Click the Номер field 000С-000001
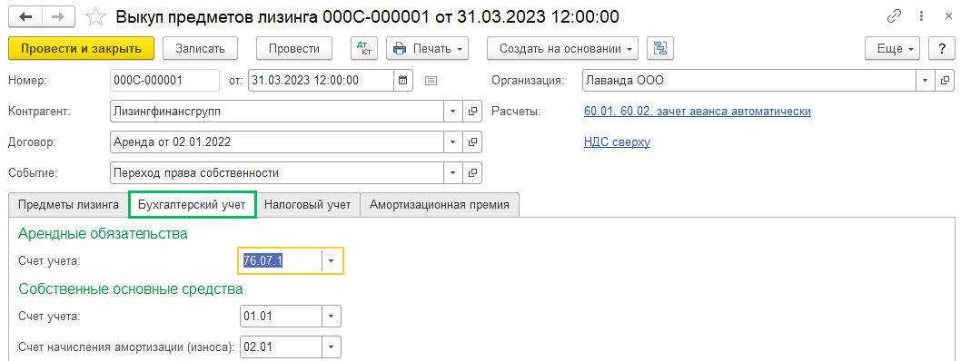Viewport: 961px width, 361px height. 165,80
